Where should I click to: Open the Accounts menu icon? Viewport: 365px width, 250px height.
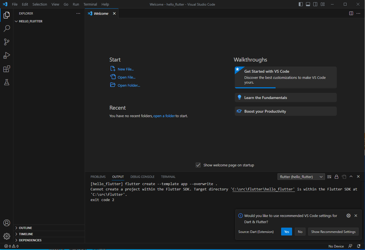pyautogui.click(x=7, y=223)
